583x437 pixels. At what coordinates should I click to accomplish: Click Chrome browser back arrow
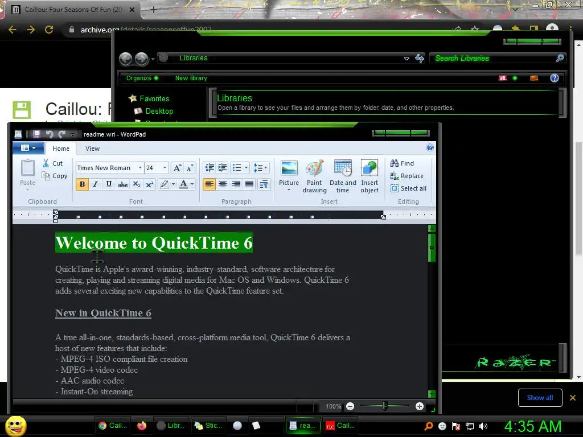pos(13,30)
